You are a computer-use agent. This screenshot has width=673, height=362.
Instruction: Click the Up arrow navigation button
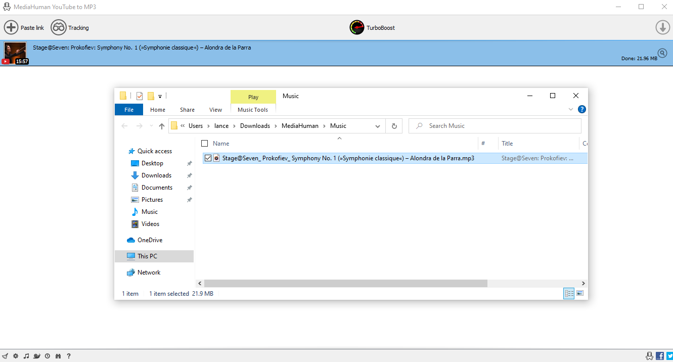click(162, 126)
